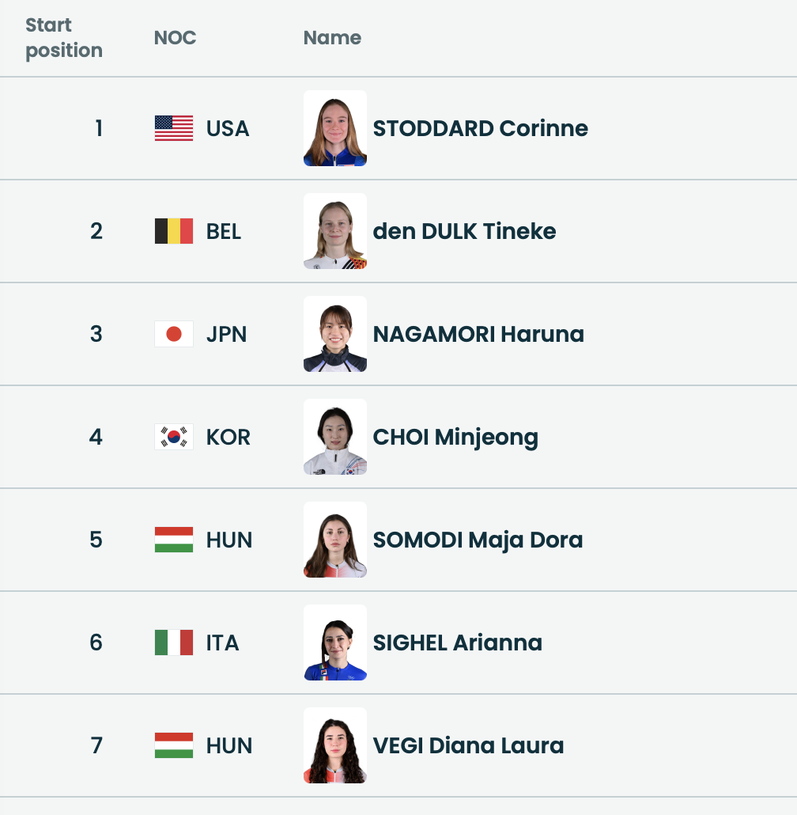This screenshot has width=797, height=815.
Task: Open Corinne Stoddard's athlete photo
Action: tap(335, 128)
